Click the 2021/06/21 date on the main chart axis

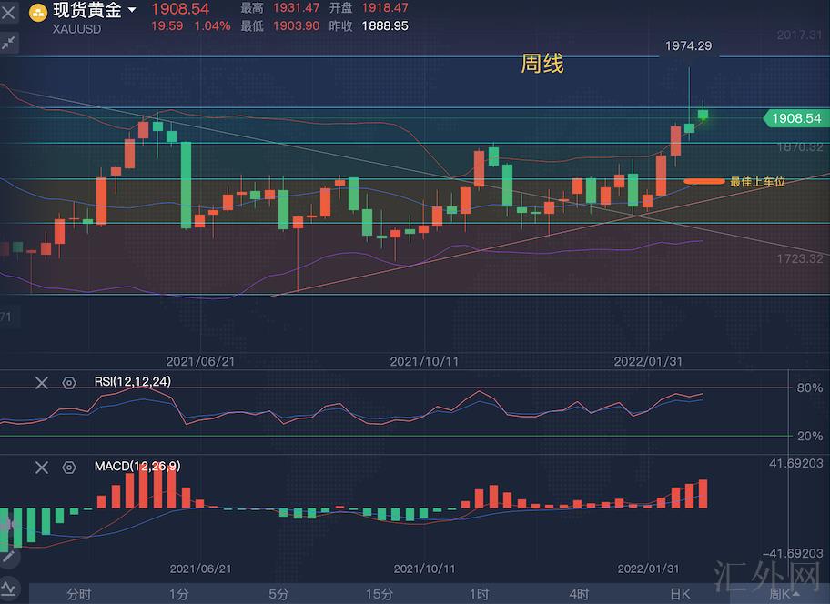coord(200,362)
